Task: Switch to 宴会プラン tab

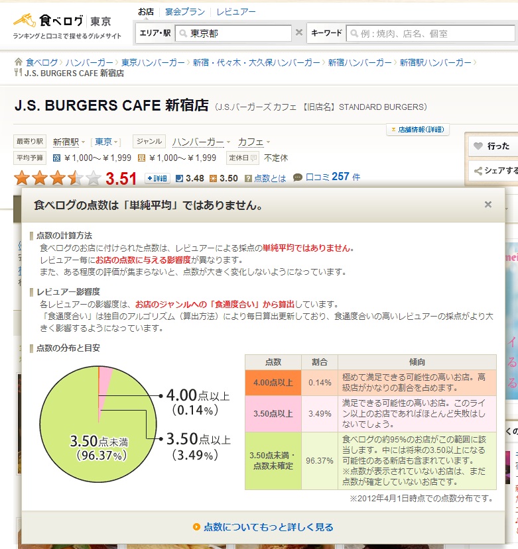Action: pyautogui.click(x=185, y=11)
